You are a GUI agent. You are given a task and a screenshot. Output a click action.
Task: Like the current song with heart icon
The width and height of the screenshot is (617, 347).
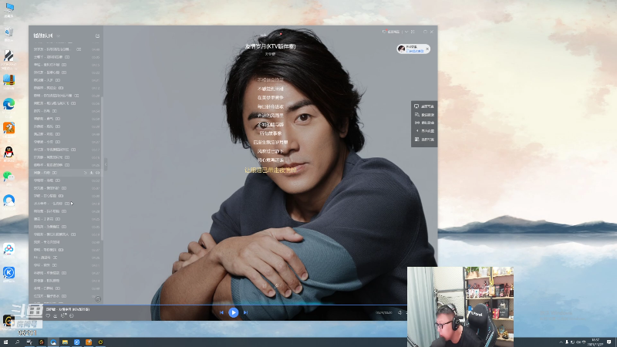[48, 315]
